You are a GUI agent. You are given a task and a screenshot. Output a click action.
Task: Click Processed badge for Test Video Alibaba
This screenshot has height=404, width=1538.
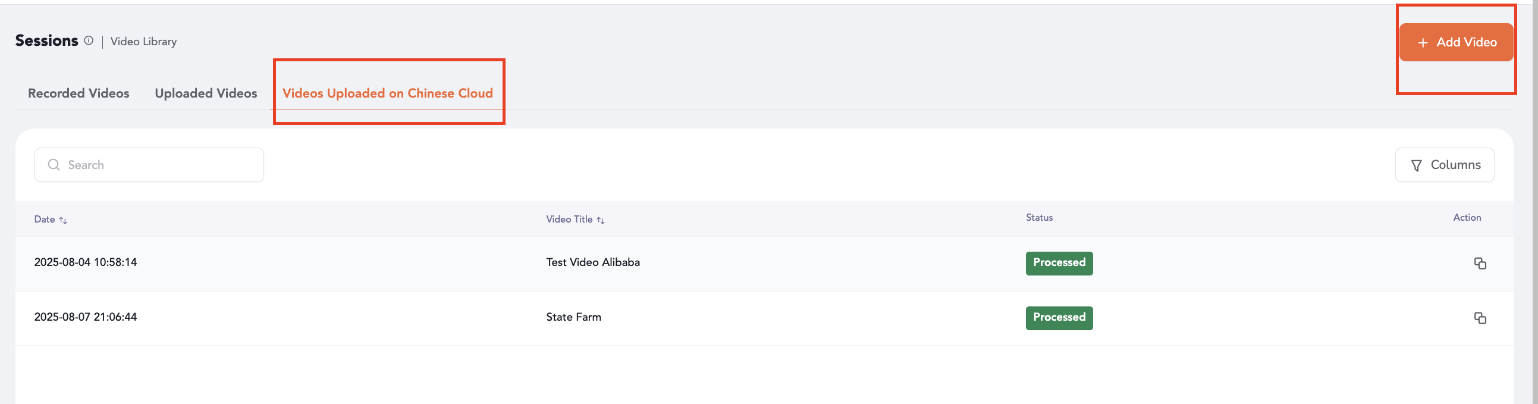click(x=1059, y=263)
